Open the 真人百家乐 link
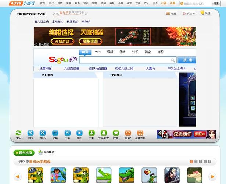Viewport: 226px width, 184px height. [x=42, y=22]
